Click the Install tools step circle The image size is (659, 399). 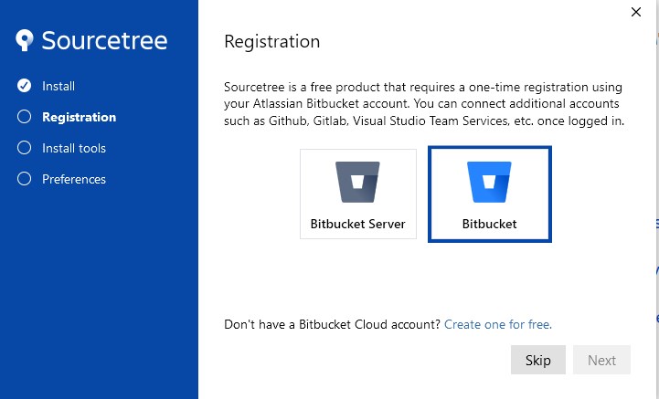coord(25,148)
